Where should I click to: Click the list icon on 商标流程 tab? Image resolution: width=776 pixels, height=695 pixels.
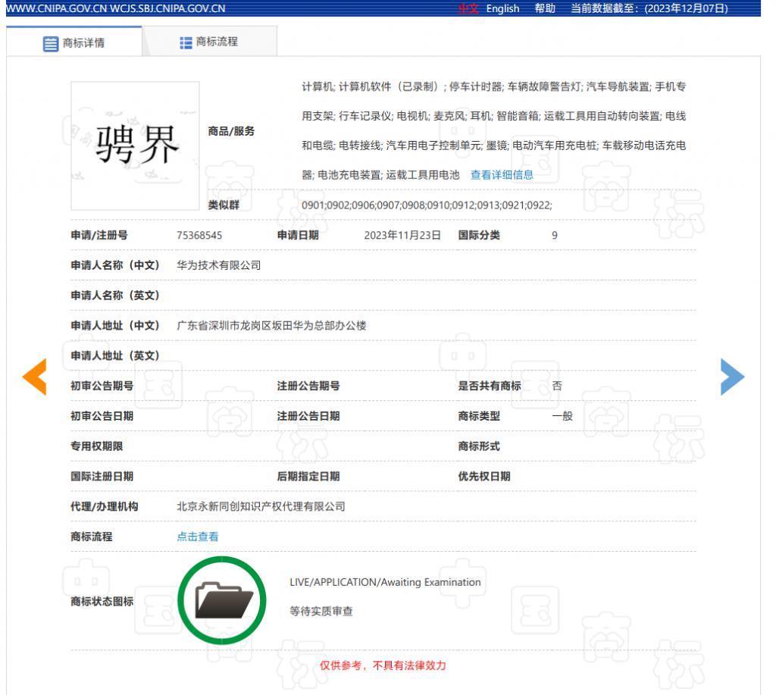[x=186, y=42]
